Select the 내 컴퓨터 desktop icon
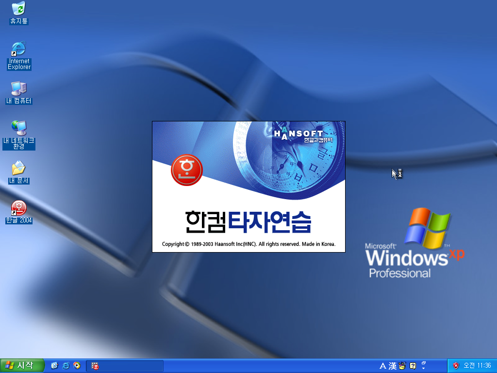The image size is (497, 373). (19, 93)
